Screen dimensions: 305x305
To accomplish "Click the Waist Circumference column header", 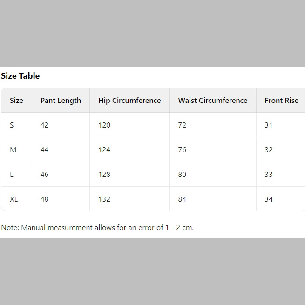I will (x=213, y=101).
